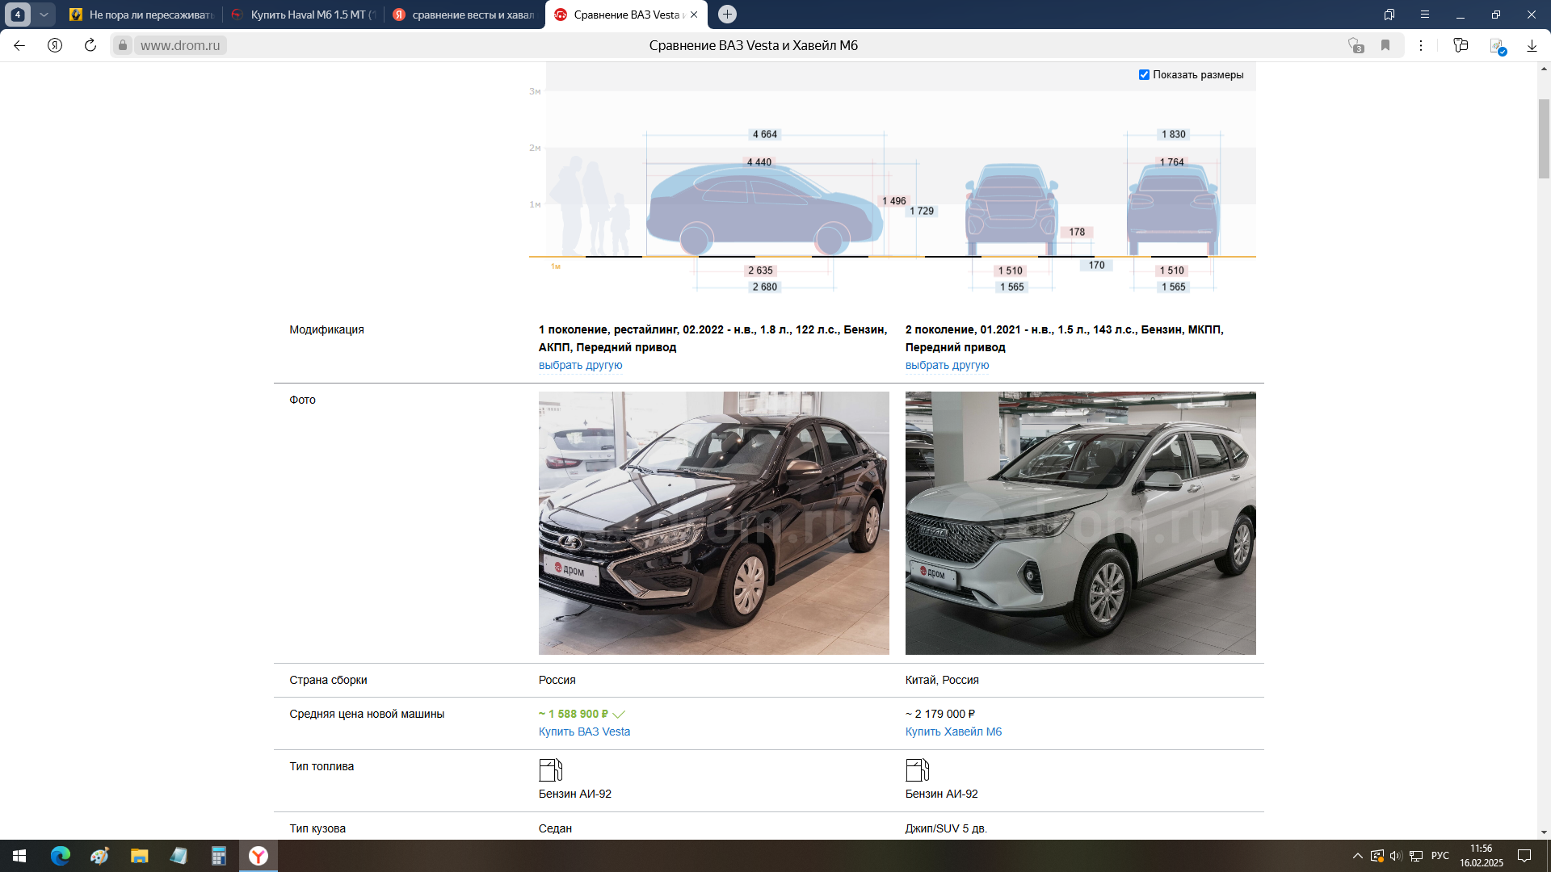Image resolution: width=1551 pixels, height=872 pixels.
Task: Follow the 'Купить Хавейл М6' link
Action: (x=953, y=732)
